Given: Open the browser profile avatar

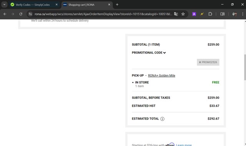Looking at the screenshot, I should coord(234,14).
